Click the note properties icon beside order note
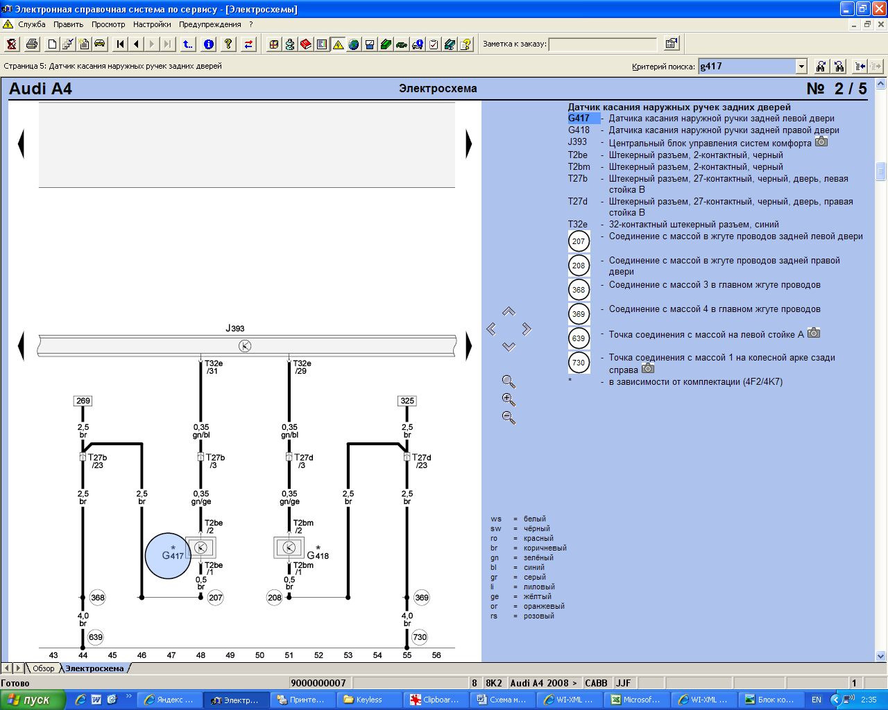888x710 pixels. point(671,44)
